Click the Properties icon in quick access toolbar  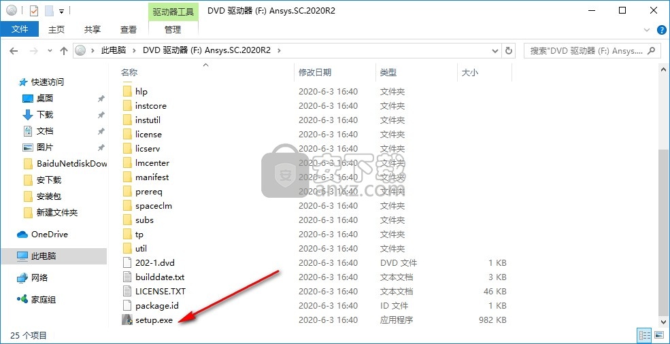34,10
